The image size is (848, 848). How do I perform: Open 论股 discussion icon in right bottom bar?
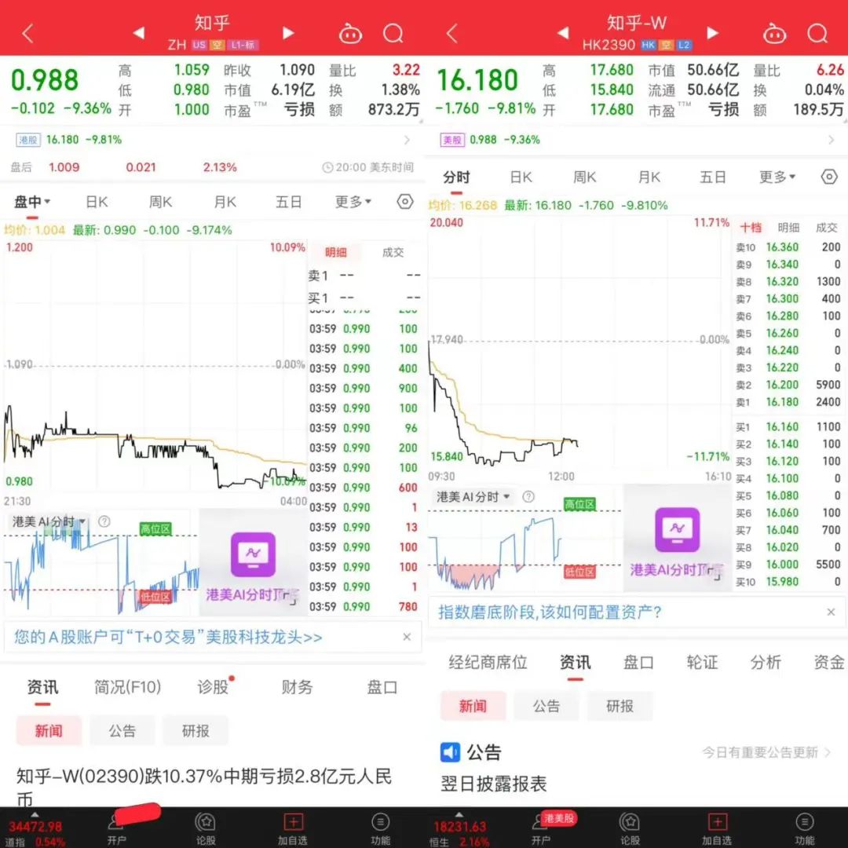click(630, 828)
